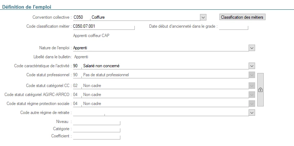Click the Code classification métier field

(103, 26)
